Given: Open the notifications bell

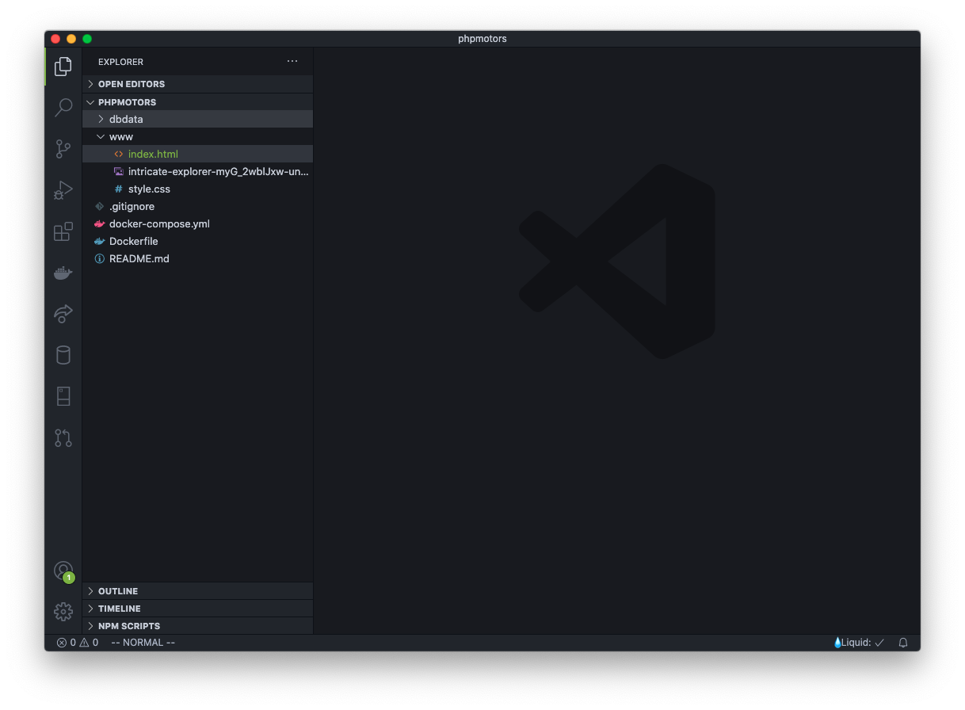Looking at the screenshot, I should (903, 643).
